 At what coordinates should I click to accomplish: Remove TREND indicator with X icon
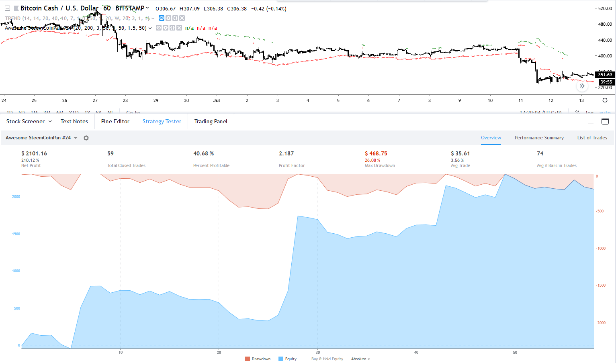[182, 18]
